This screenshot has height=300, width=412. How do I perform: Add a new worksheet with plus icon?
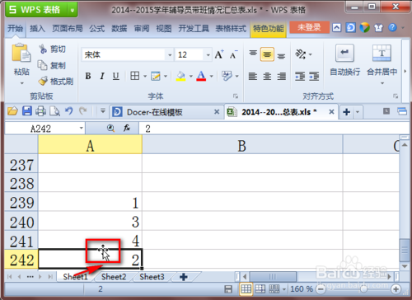(184, 277)
